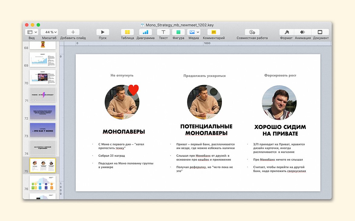Expand the Медиа dropdown arrow
355x221 pixels.
click(x=198, y=32)
